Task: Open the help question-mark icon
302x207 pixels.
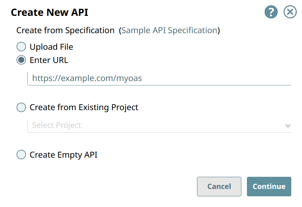Action: pos(271,12)
